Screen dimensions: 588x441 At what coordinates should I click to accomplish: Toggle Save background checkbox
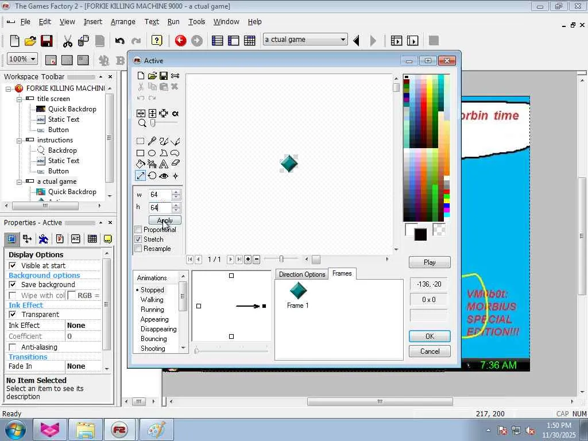[x=13, y=285]
